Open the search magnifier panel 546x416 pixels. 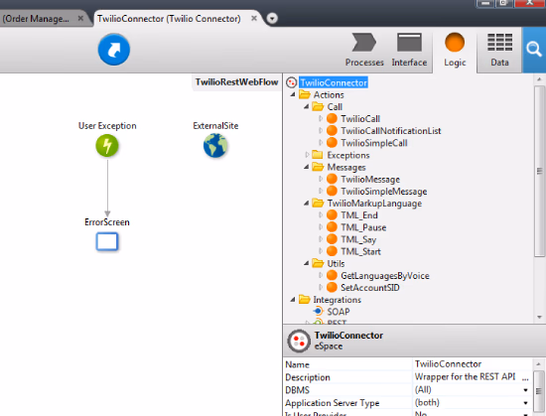tap(534, 50)
